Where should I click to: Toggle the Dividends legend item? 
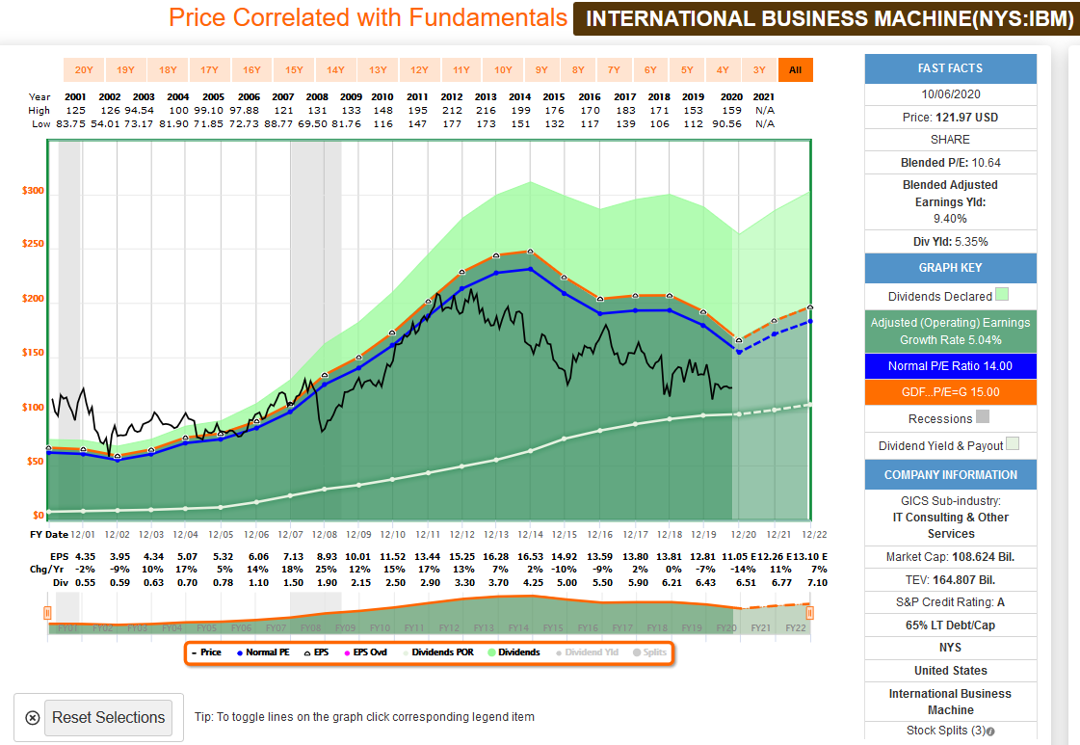(514, 652)
